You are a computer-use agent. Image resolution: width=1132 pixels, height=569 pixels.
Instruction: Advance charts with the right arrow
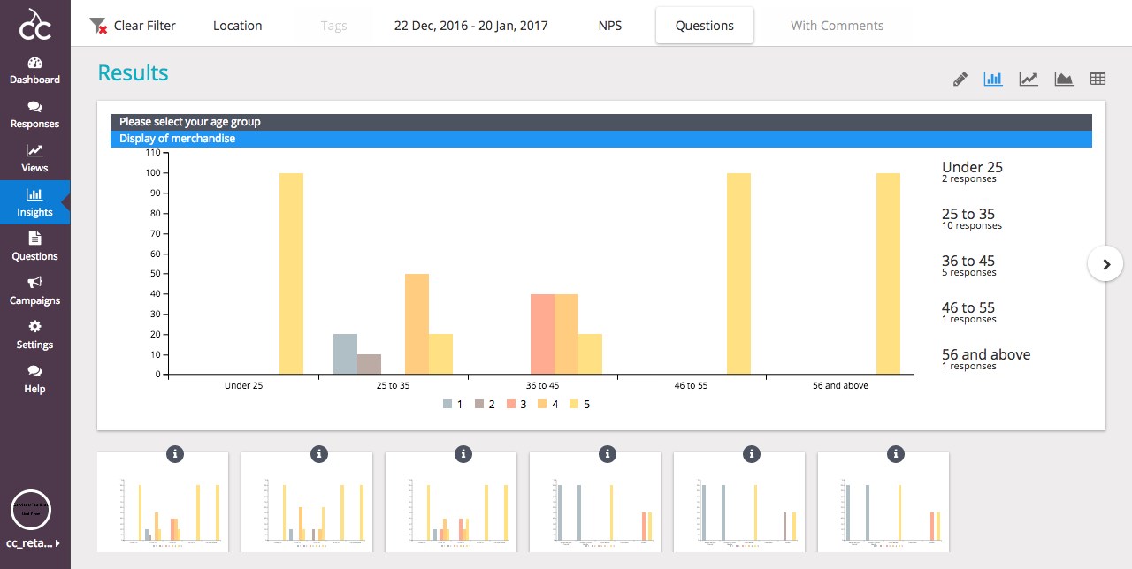[1105, 263]
